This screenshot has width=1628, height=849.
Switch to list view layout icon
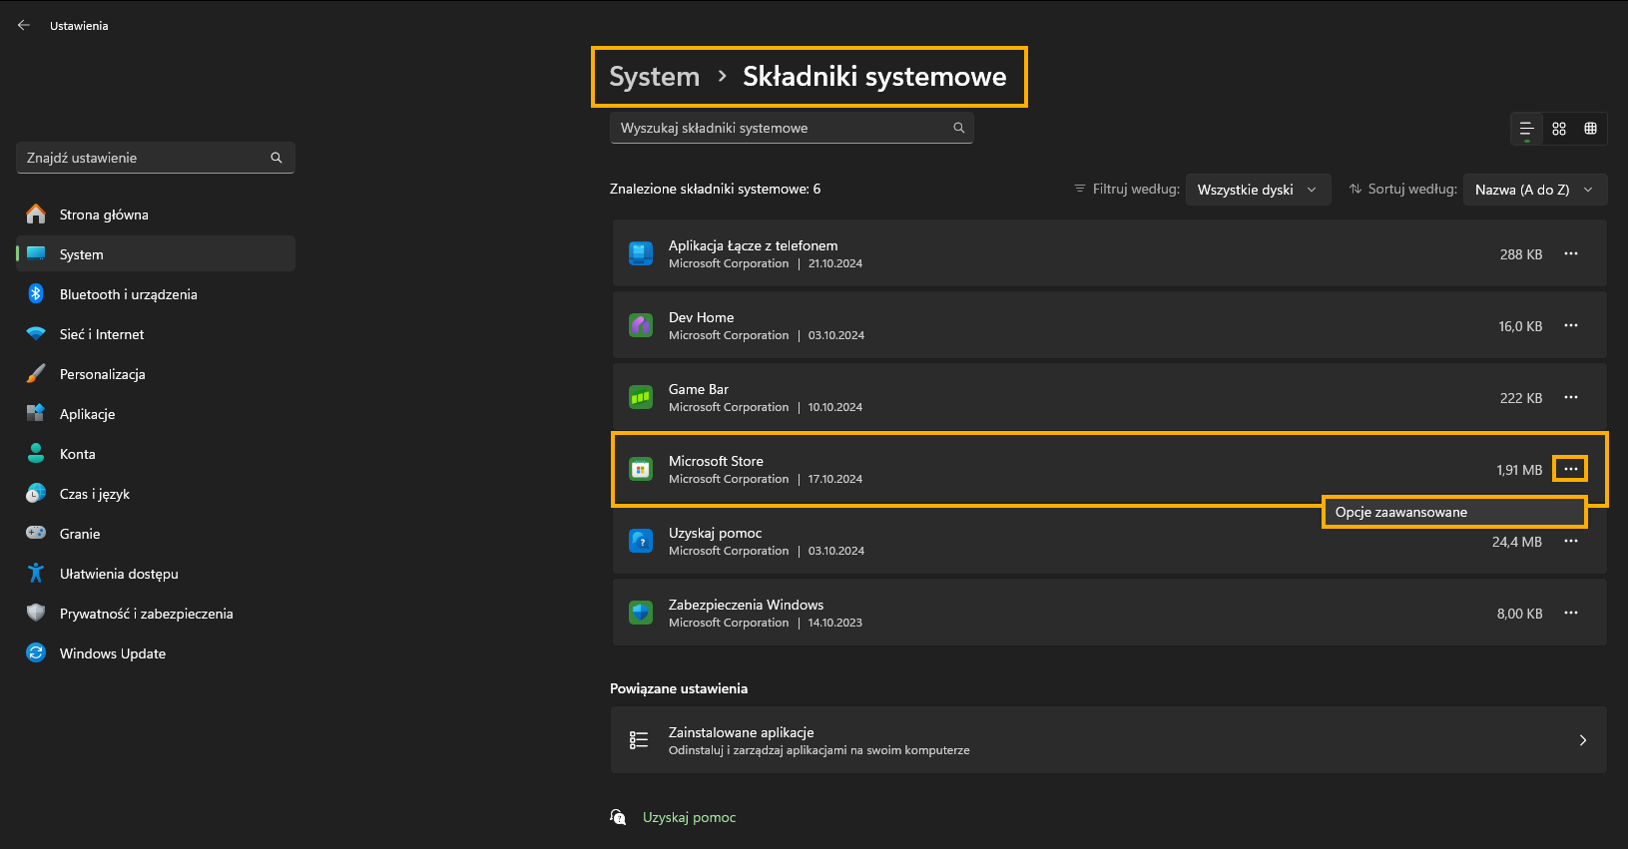(x=1526, y=129)
